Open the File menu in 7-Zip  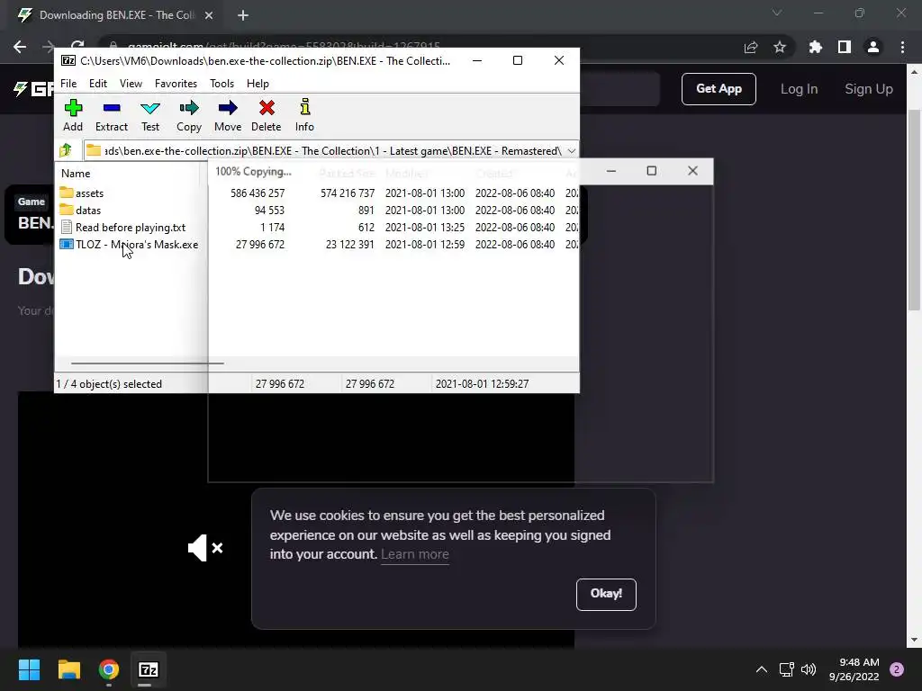coord(68,84)
